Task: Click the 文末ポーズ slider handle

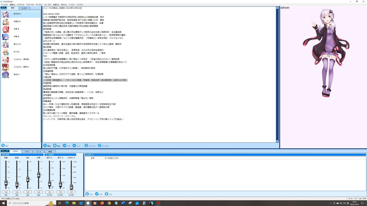Action: 71,187
